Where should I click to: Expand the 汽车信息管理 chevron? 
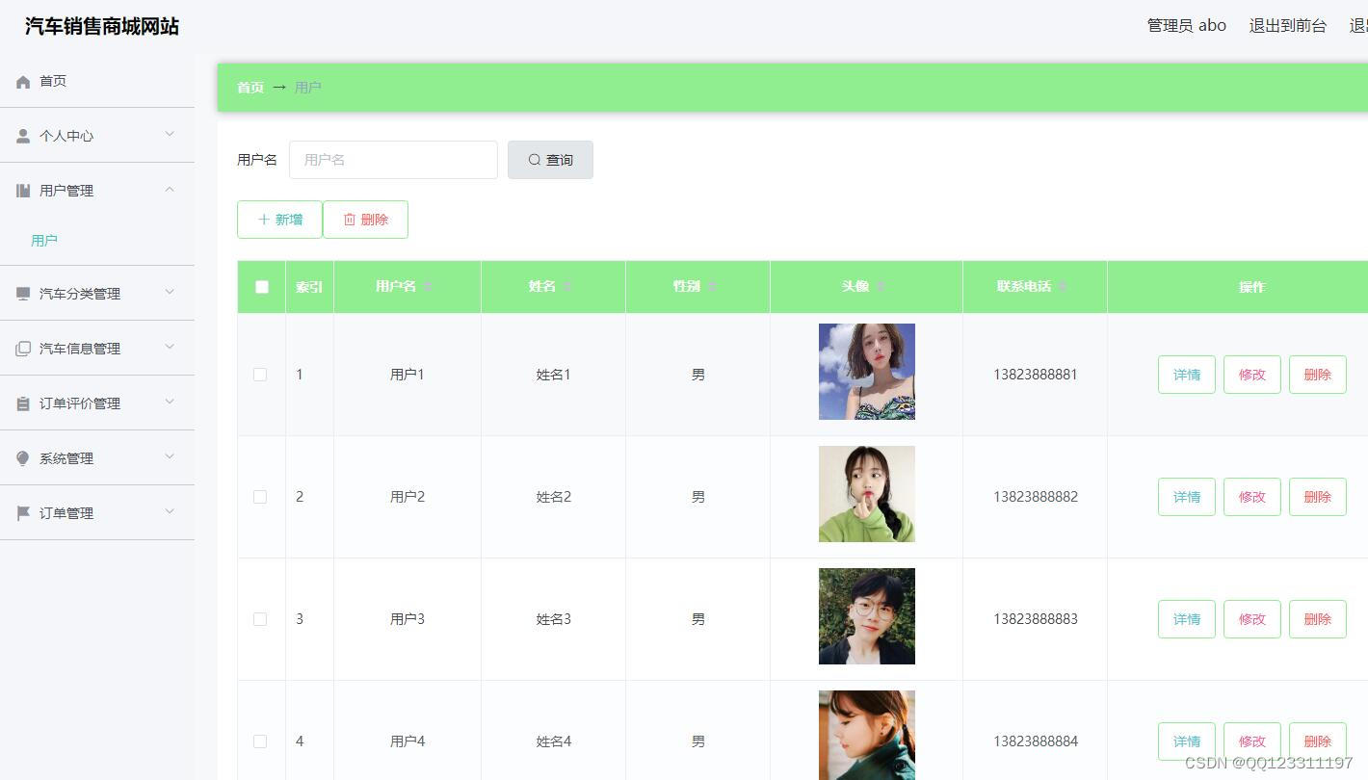[x=170, y=348]
